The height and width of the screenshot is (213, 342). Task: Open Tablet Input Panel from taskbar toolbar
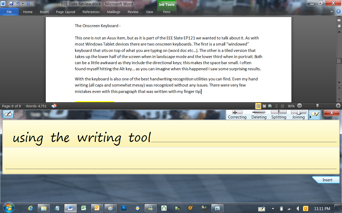(x=261, y=208)
